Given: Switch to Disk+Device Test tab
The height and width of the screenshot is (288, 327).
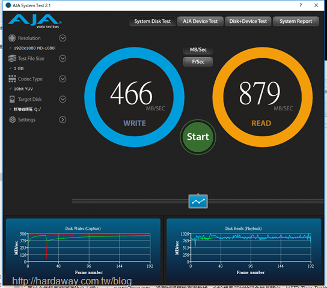Looking at the screenshot, I should click(x=248, y=21).
